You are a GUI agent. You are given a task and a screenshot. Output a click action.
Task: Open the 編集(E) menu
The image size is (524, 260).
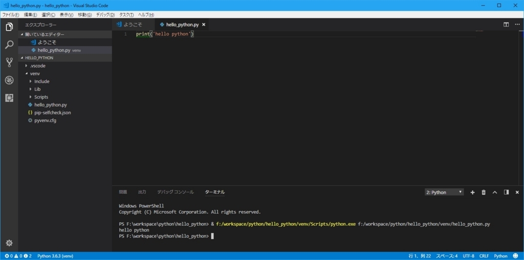pos(30,15)
